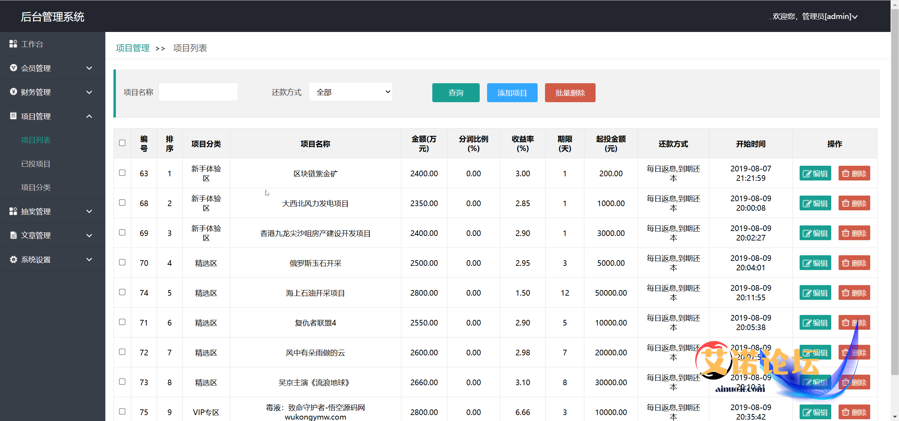Open the 会员管理 menu label
Viewport: 899px width, 421px height.
click(x=36, y=68)
